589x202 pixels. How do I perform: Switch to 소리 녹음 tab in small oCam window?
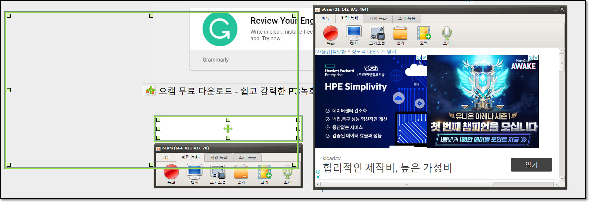pos(247,158)
